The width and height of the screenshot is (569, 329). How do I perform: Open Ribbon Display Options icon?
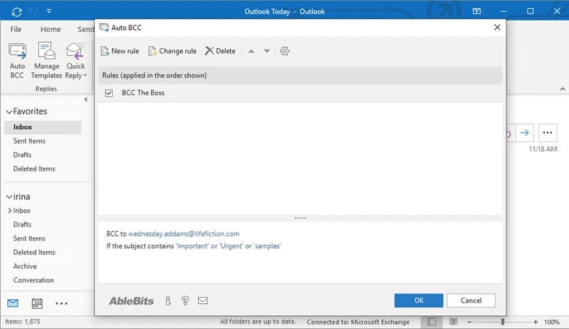(x=476, y=12)
